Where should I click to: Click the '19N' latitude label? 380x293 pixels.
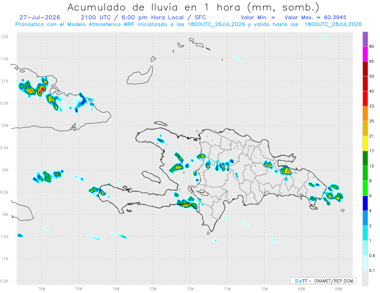coord(5,170)
